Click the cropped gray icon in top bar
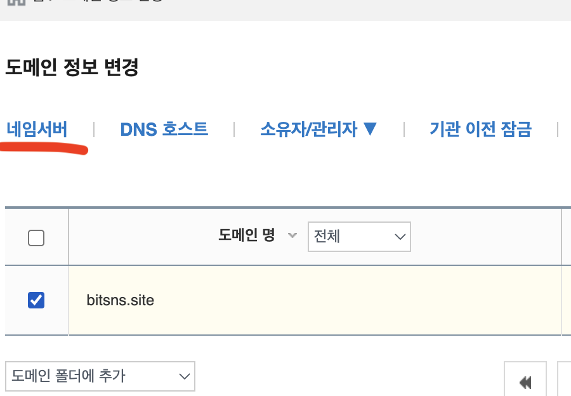 pyautogui.click(x=16, y=2)
